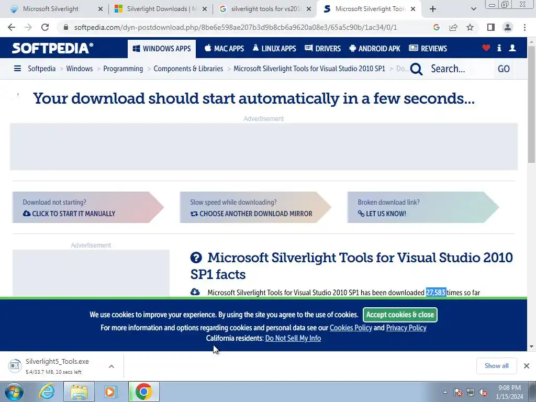The width and height of the screenshot is (536, 402).
Task: Go back using the browser back arrow
Action: tap(12, 27)
